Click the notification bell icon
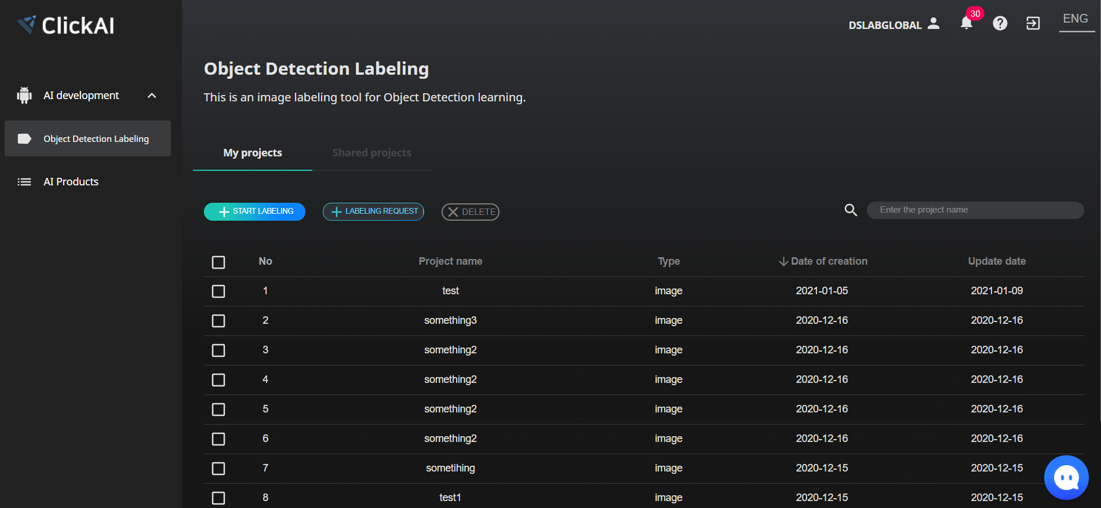1101x508 pixels. point(966,23)
